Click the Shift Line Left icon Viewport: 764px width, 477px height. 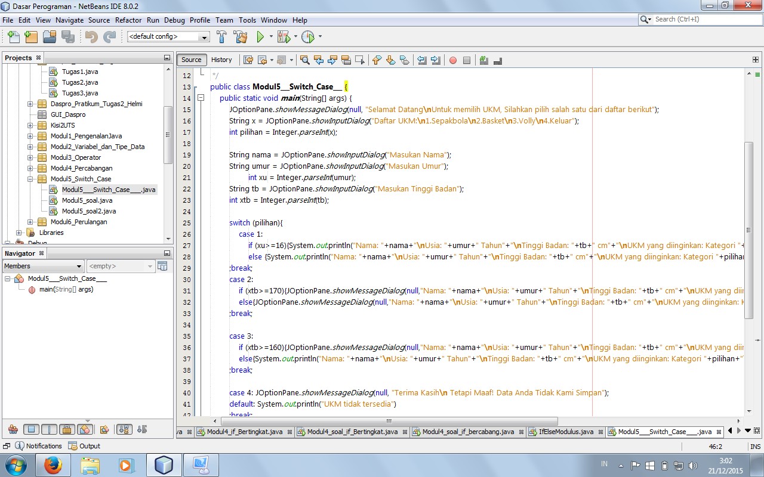[x=422, y=60]
